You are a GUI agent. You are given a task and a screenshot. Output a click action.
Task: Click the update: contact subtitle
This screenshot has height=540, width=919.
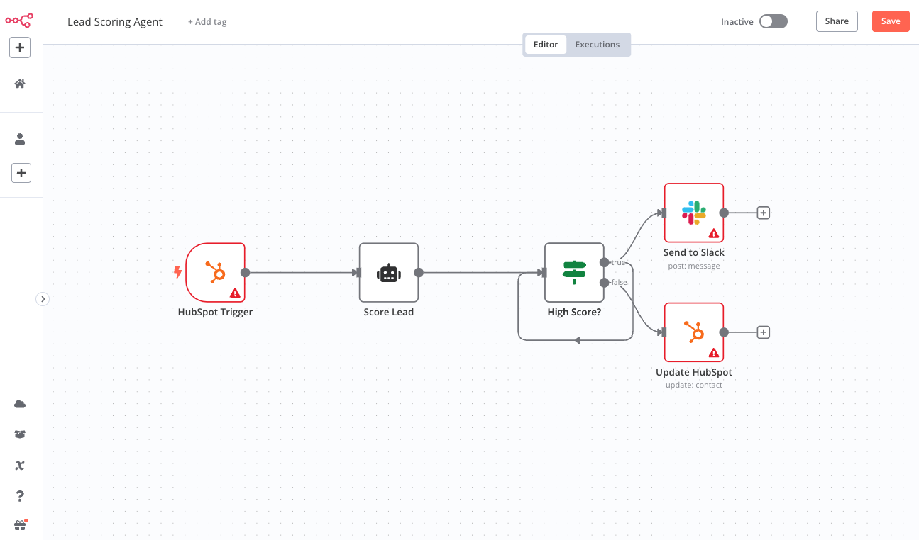pos(694,386)
